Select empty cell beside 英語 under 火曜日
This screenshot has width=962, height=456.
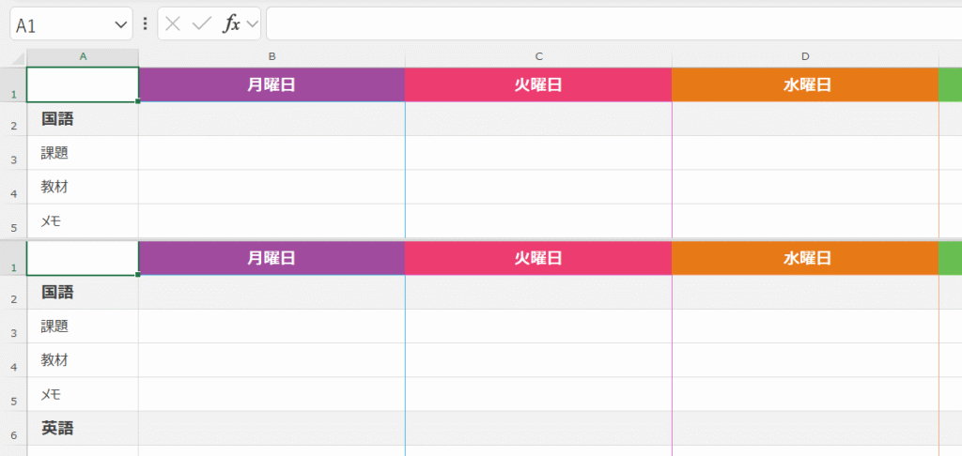coord(538,429)
